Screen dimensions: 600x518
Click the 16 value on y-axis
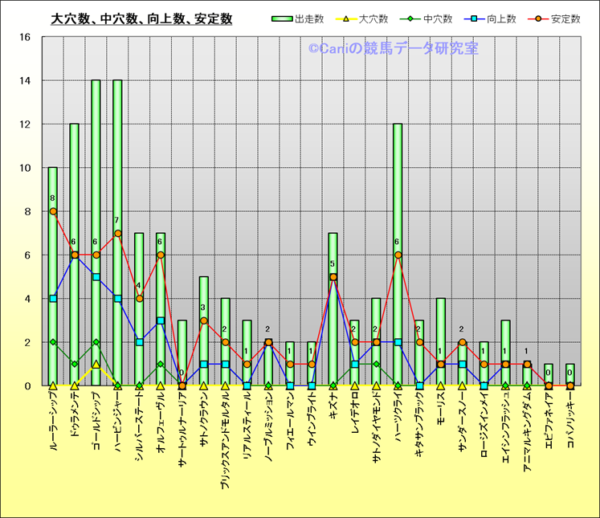[25, 37]
